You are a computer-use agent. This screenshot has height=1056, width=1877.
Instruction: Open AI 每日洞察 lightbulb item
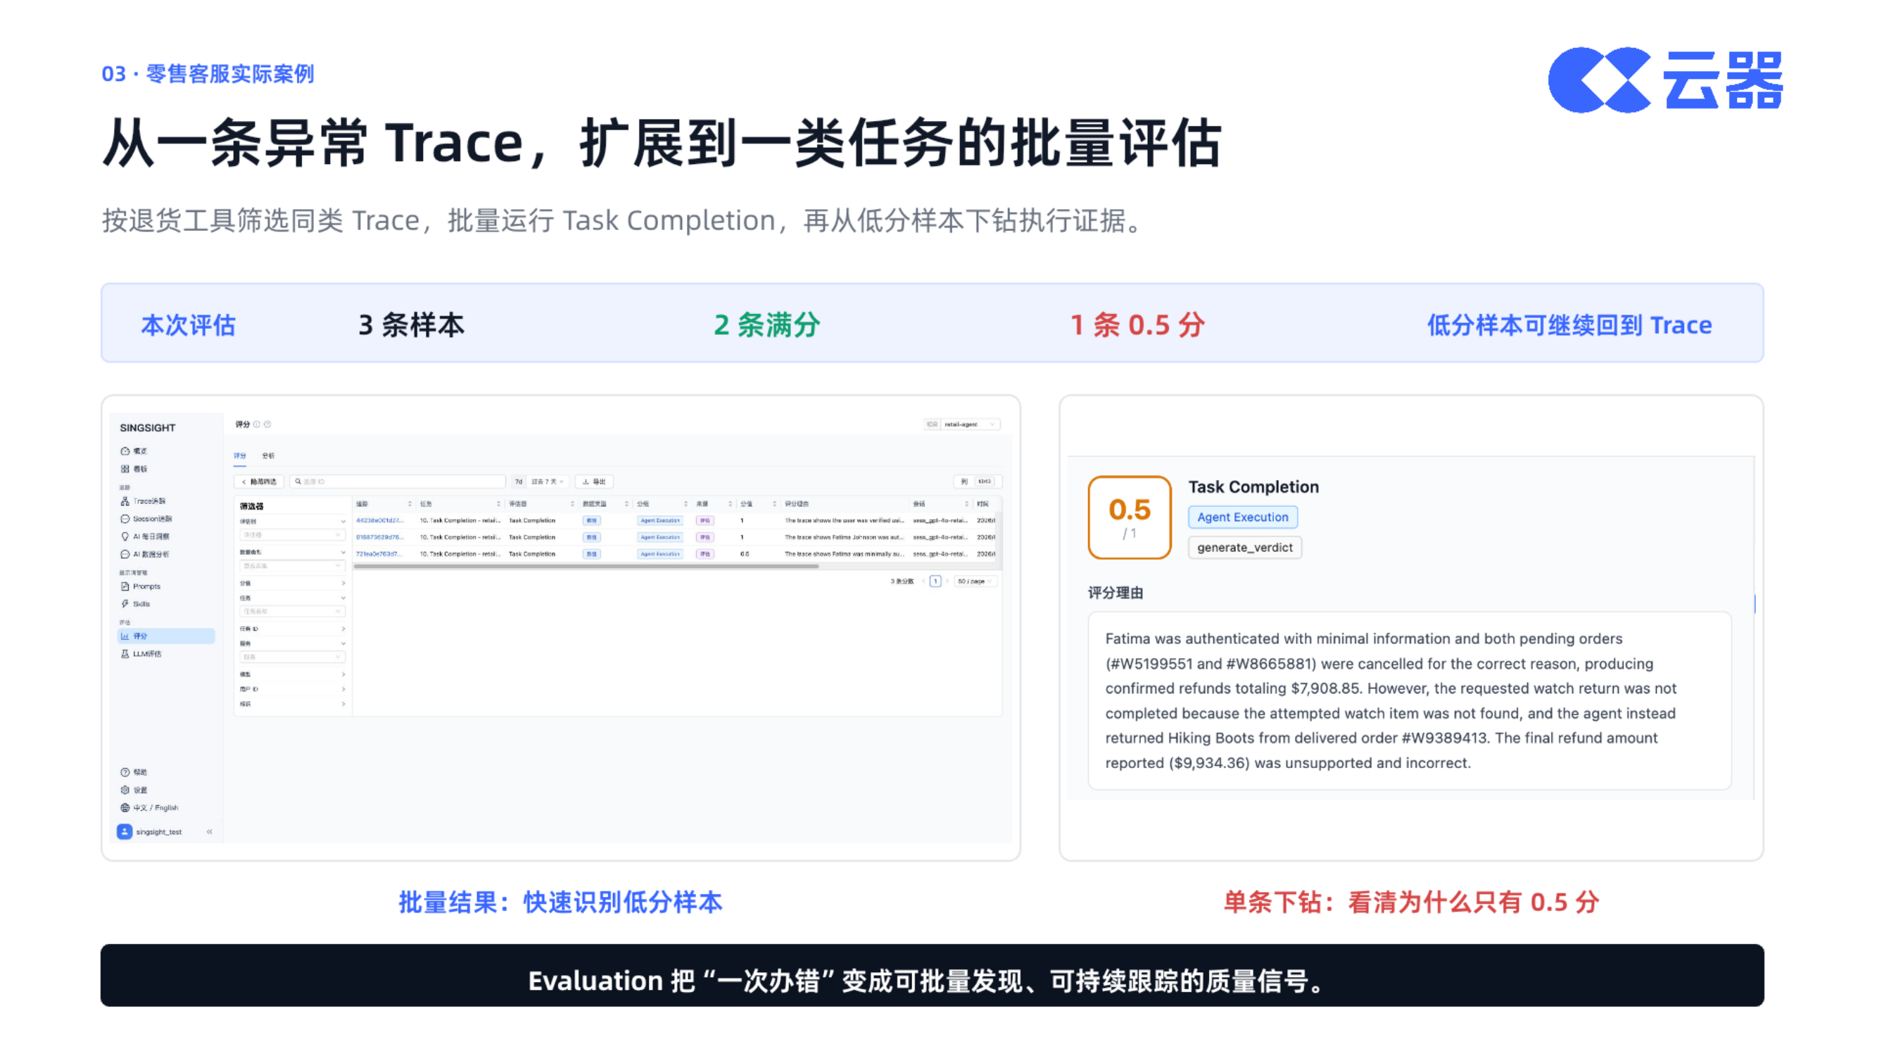145,536
